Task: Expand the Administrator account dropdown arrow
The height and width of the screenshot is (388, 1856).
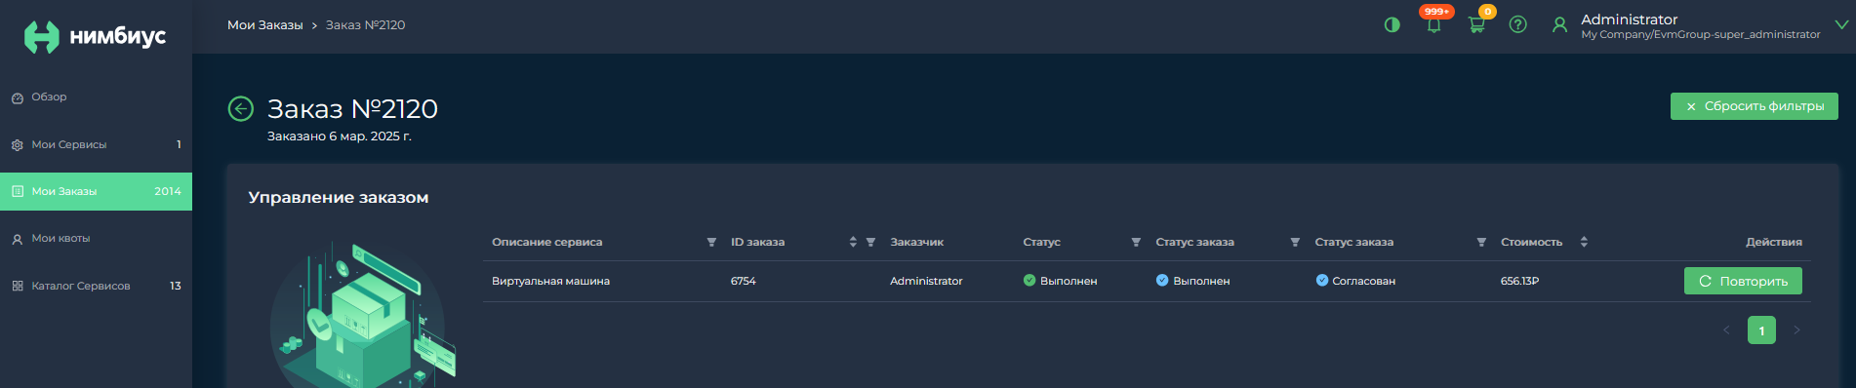Action: tap(1841, 25)
